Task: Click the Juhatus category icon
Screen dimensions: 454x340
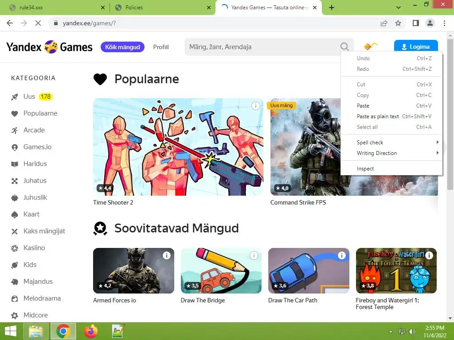Action: coord(15,181)
